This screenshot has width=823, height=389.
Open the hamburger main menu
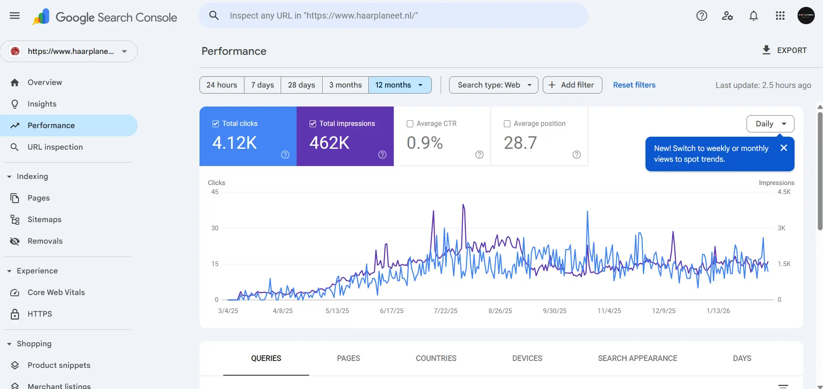tap(15, 16)
